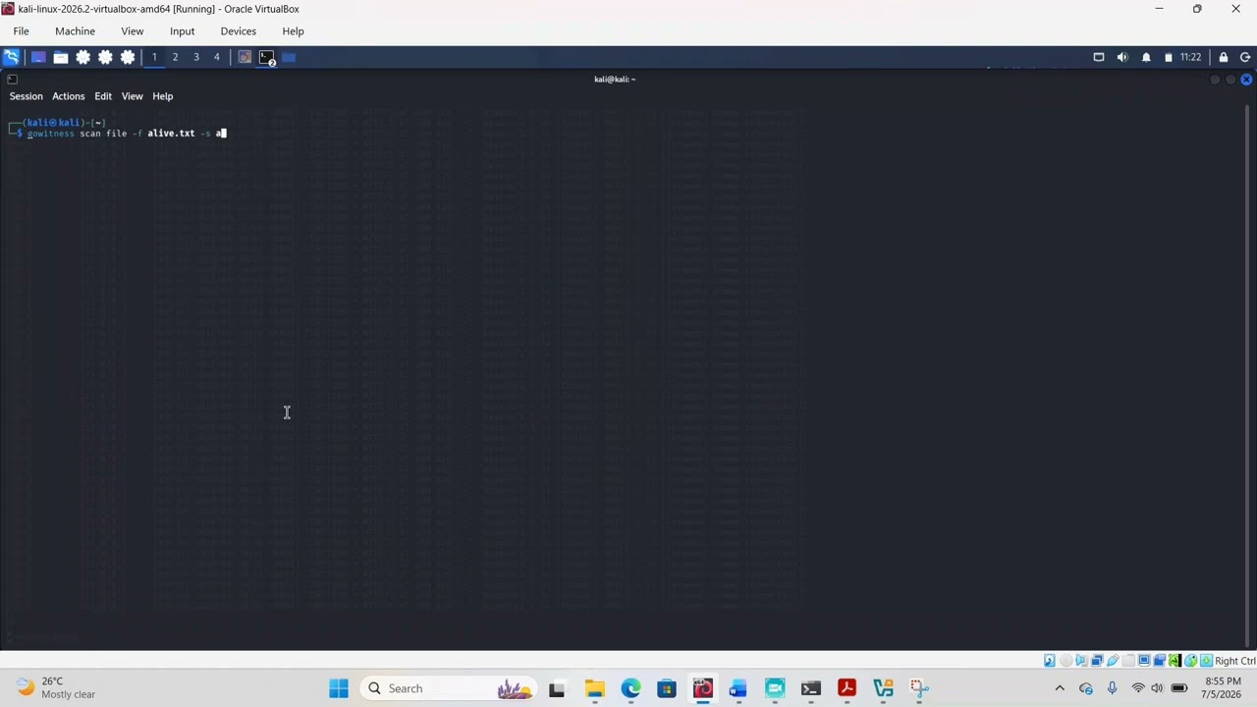Open the Kali file manager panel icon

pyautogui.click(x=61, y=57)
